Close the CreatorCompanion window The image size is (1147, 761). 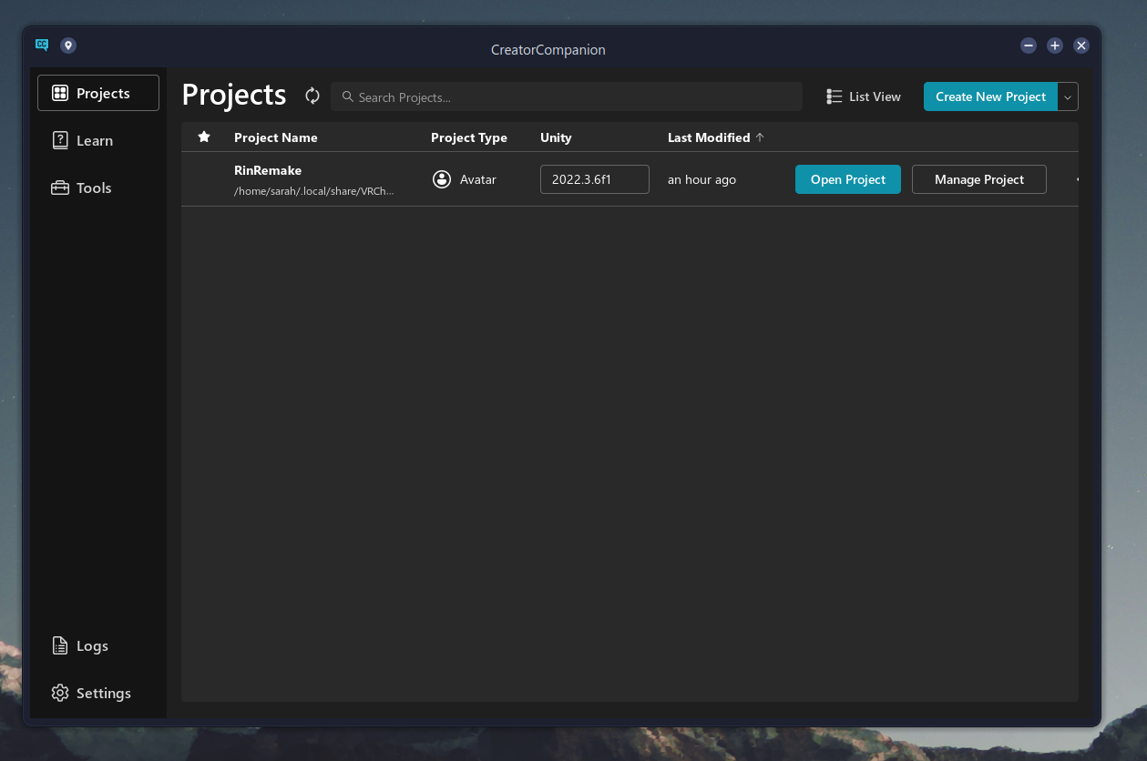coord(1081,46)
